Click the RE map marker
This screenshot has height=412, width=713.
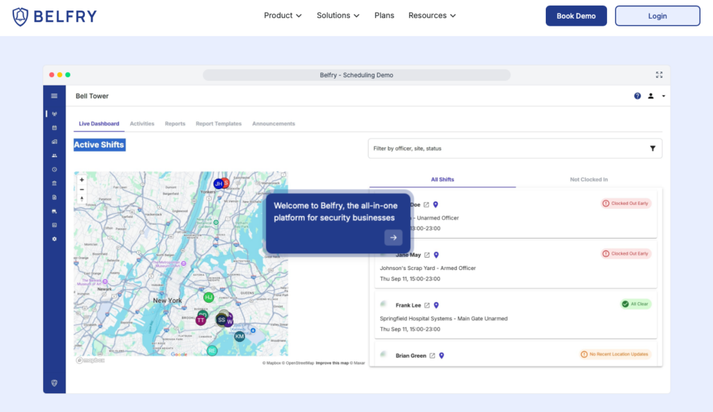point(212,351)
